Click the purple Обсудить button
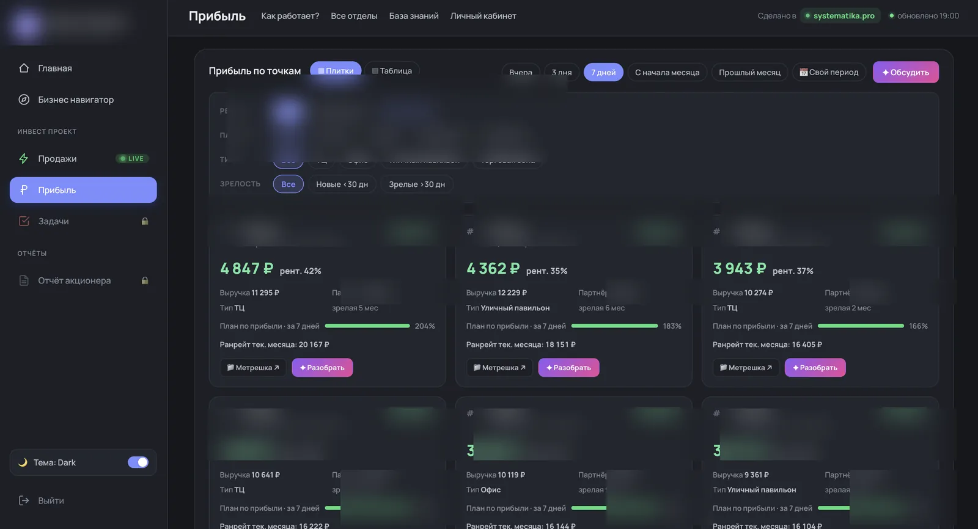This screenshot has height=529, width=978. tap(905, 72)
